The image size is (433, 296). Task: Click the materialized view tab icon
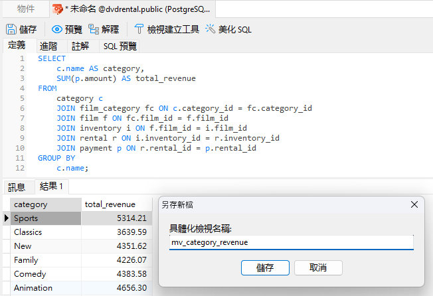point(58,9)
